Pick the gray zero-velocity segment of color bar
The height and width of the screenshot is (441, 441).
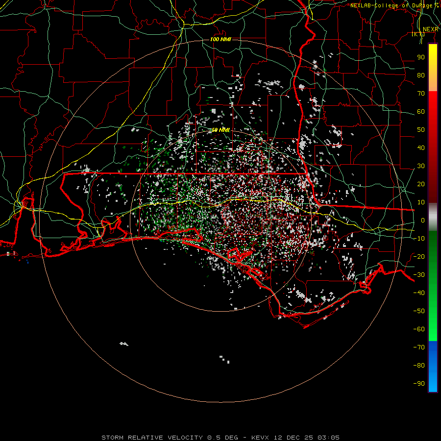tap(433, 217)
